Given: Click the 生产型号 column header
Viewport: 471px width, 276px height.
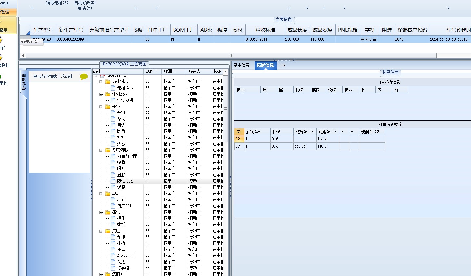Looking at the screenshot, I should (43, 30).
